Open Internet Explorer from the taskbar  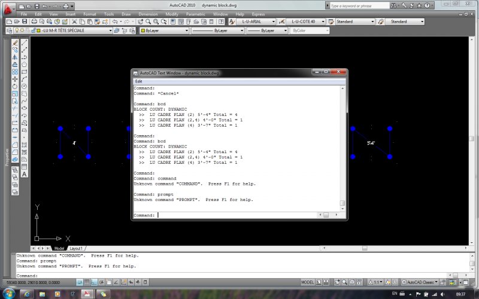coord(27,294)
